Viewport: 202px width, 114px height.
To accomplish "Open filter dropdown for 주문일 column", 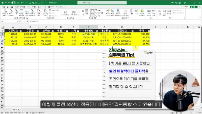I will click(x=38, y=31).
